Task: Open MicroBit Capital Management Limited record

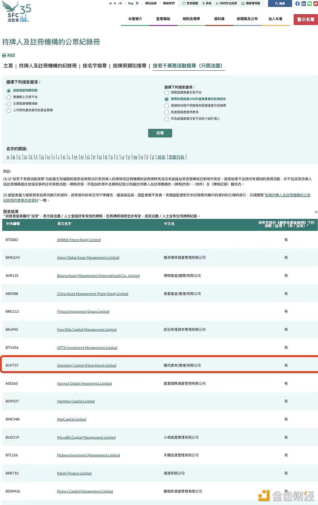Action: (86, 438)
